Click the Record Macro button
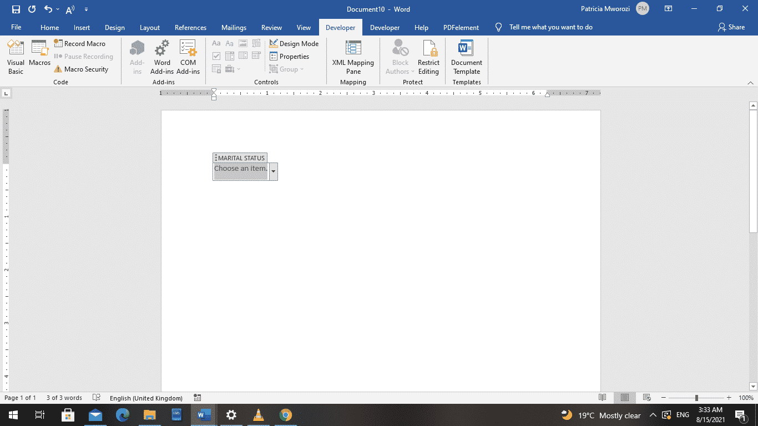The height and width of the screenshot is (426, 758). (81, 43)
